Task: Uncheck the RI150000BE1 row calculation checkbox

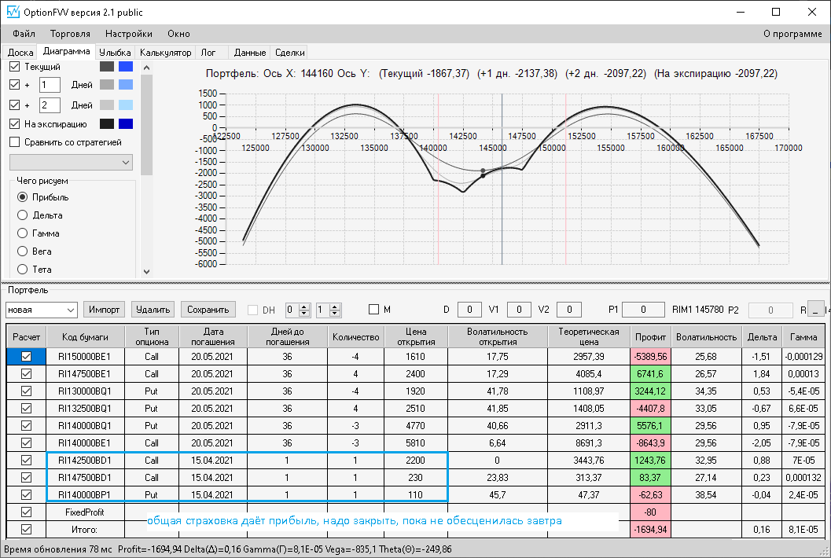Action: tap(25, 356)
